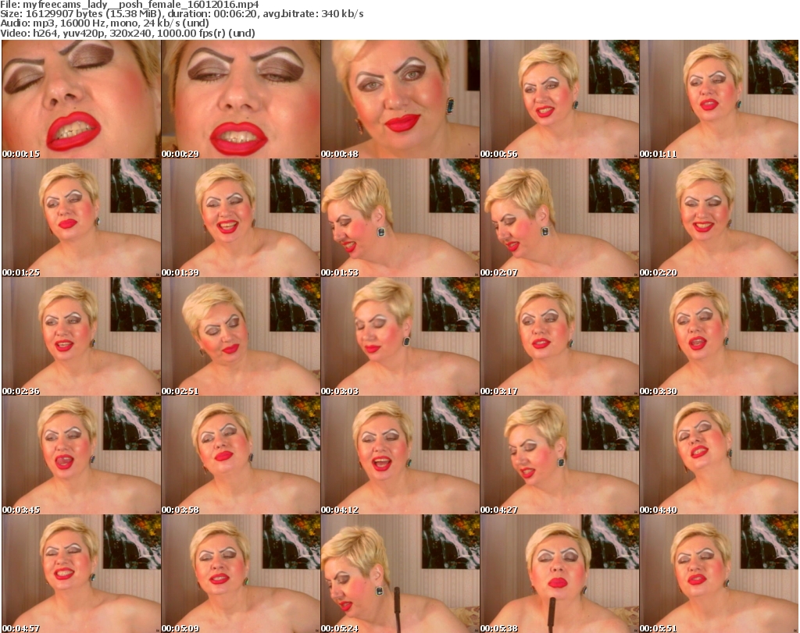Open the frame stamped 00:04:27
The width and height of the screenshot is (800, 633).
[x=559, y=455]
